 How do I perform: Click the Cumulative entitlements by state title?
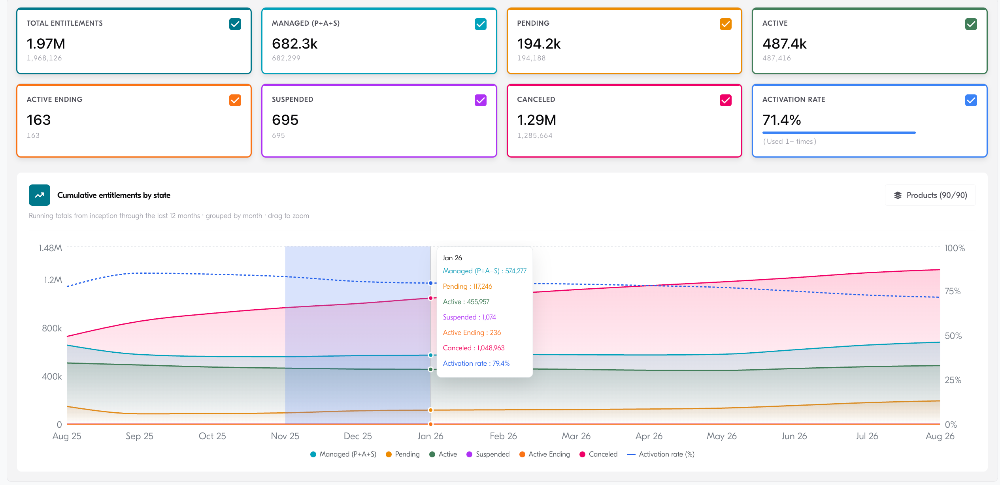coord(114,195)
